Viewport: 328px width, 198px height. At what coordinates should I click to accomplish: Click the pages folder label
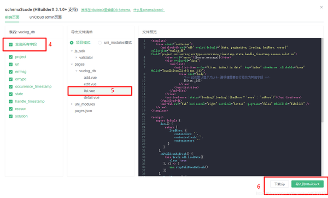(x=79, y=64)
